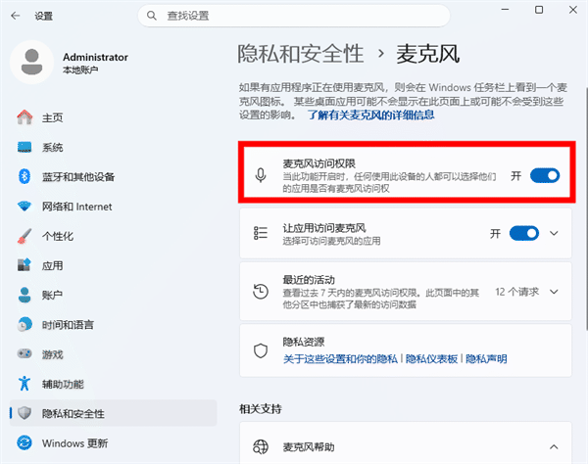588x464 pixels.
Task: Open 蓝牙和其他设备 settings
Action: tap(114, 177)
